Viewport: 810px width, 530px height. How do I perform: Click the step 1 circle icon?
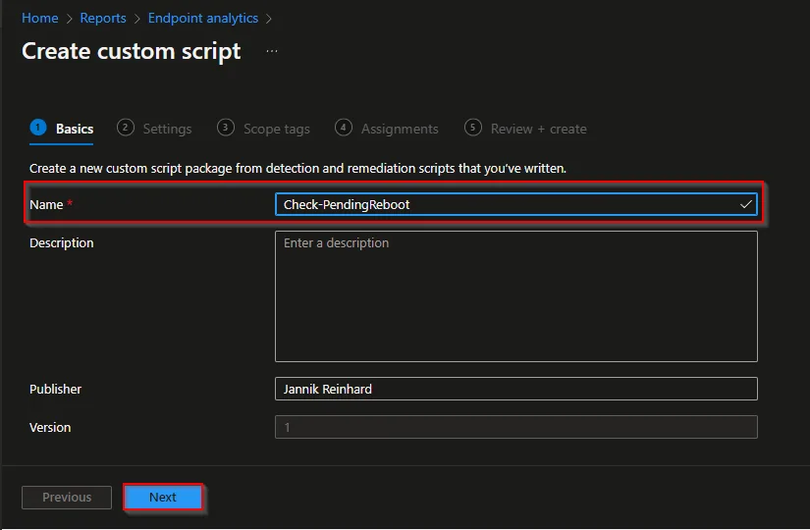coord(38,127)
